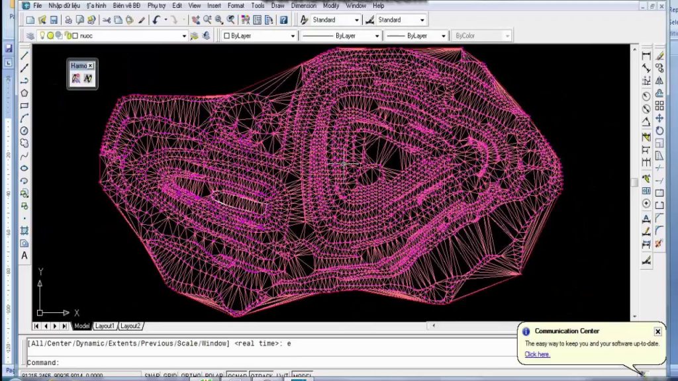Select the Multiline Text tool
The image size is (678, 381).
pyautogui.click(x=24, y=256)
